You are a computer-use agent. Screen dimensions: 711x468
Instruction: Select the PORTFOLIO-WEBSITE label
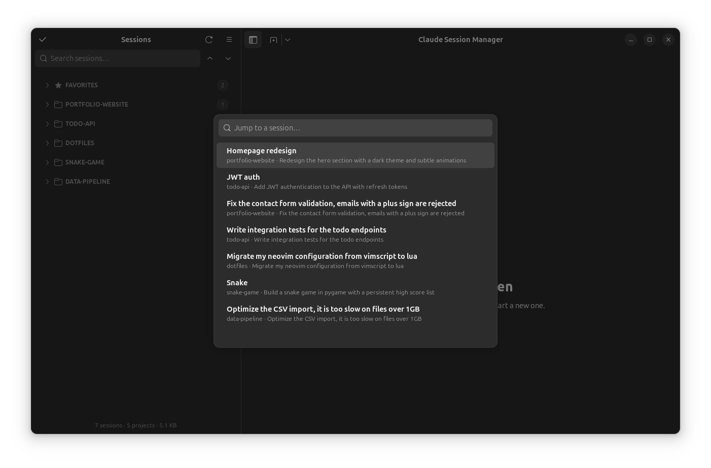97,105
